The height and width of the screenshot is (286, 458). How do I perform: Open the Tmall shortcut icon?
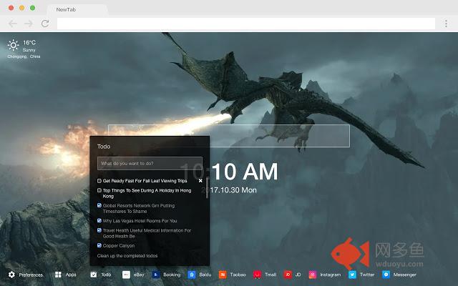click(258, 275)
